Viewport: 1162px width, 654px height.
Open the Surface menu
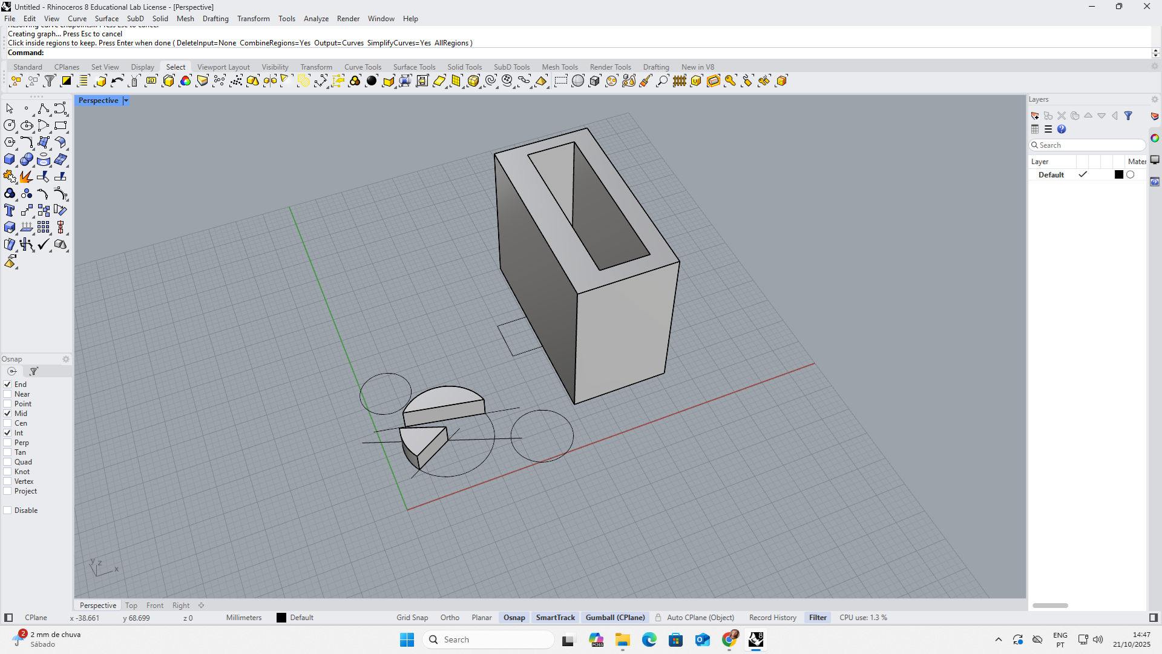click(x=107, y=19)
